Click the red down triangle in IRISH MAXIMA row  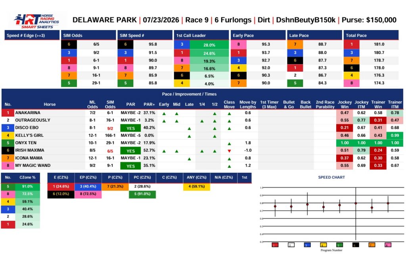pyautogui.click(x=229, y=151)
